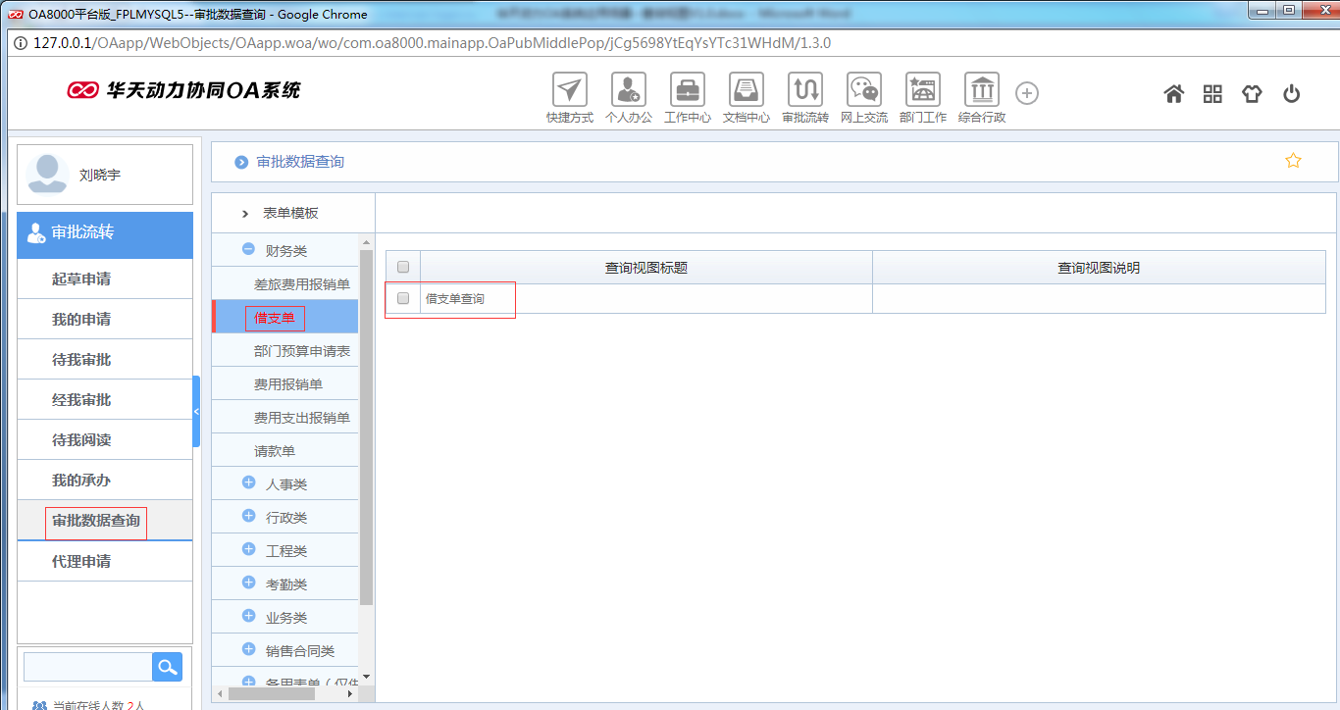Viewport: 1340px width, 710px height.
Task: Click the power logout icon
Action: tap(1291, 94)
